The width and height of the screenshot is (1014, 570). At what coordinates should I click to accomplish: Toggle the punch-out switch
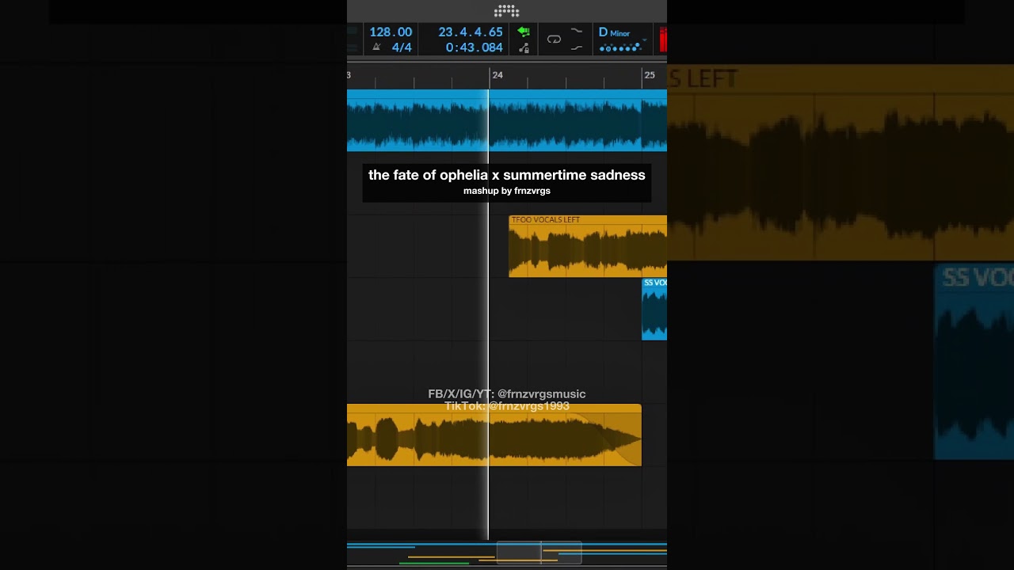point(577,47)
